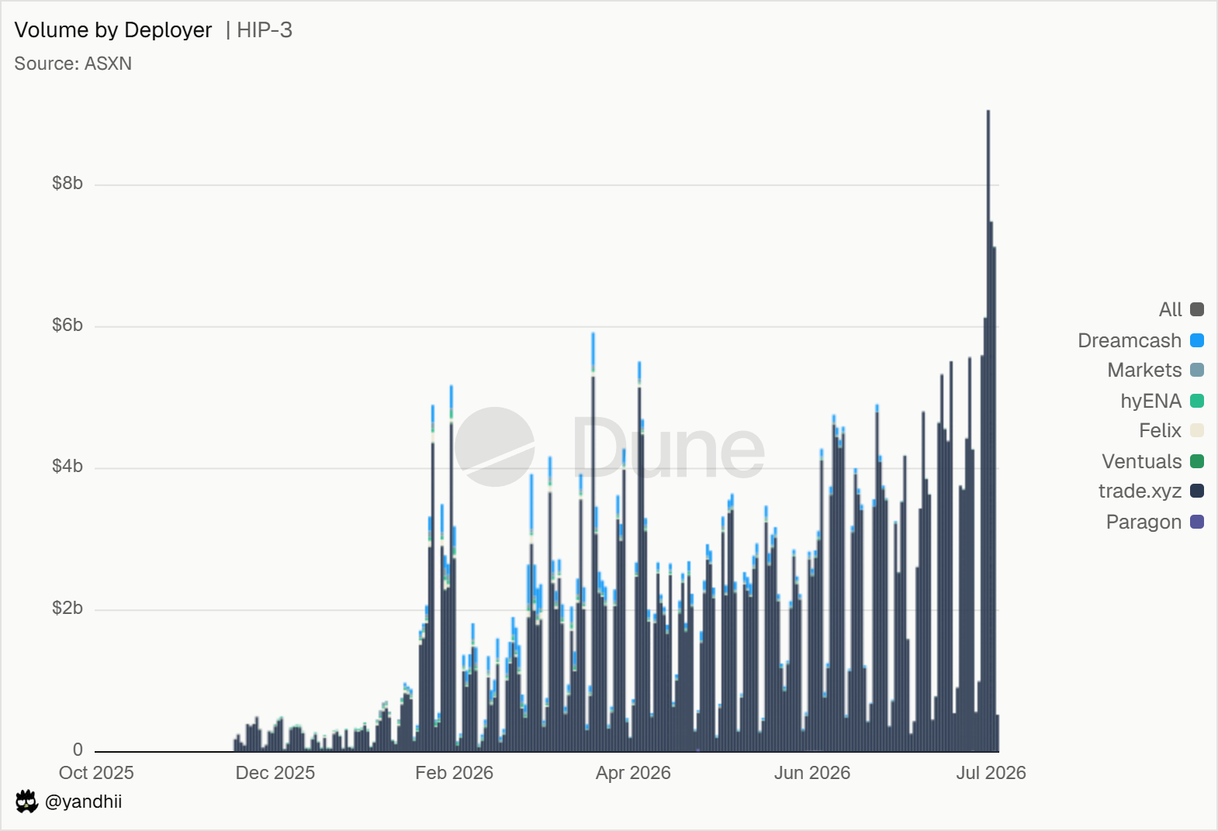The image size is (1218, 831).
Task: Toggle the Dreamcash series legend label
Action: coord(1130,340)
